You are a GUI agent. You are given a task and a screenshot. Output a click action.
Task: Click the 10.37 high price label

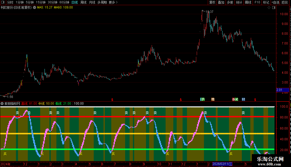point(209,12)
